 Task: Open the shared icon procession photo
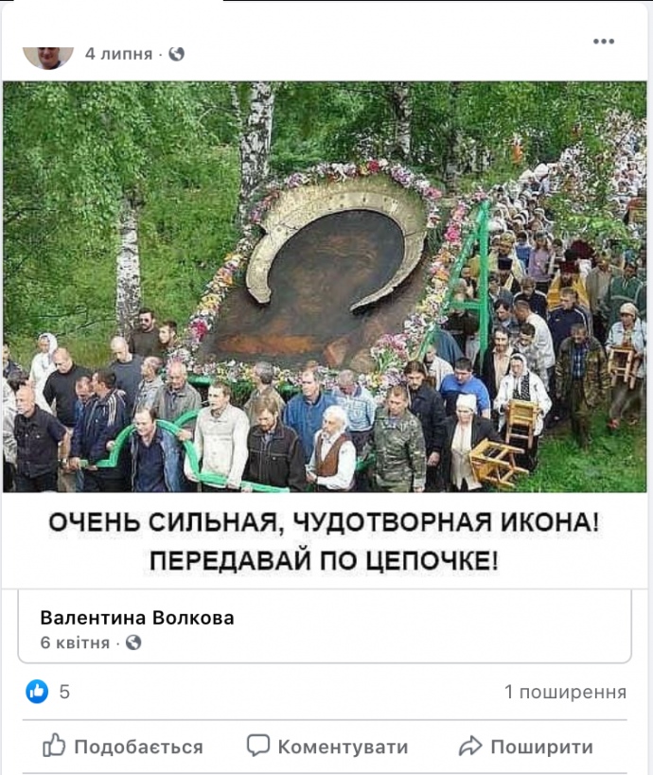point(325,287)
